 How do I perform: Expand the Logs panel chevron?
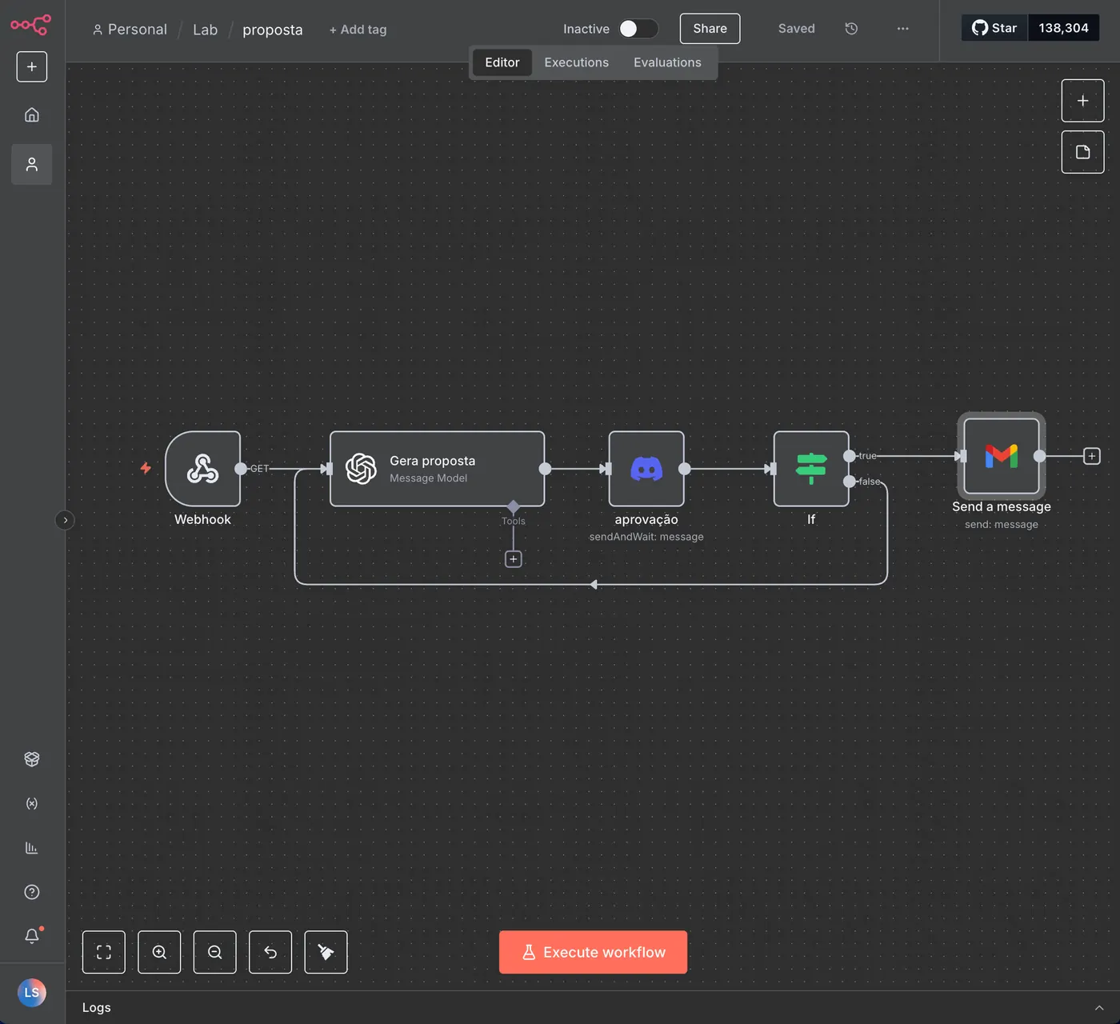click(x=1099, y=1008)
